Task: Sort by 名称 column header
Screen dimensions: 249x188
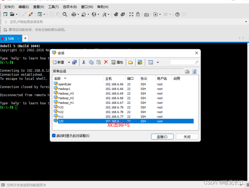Action: tap(78, 79)
